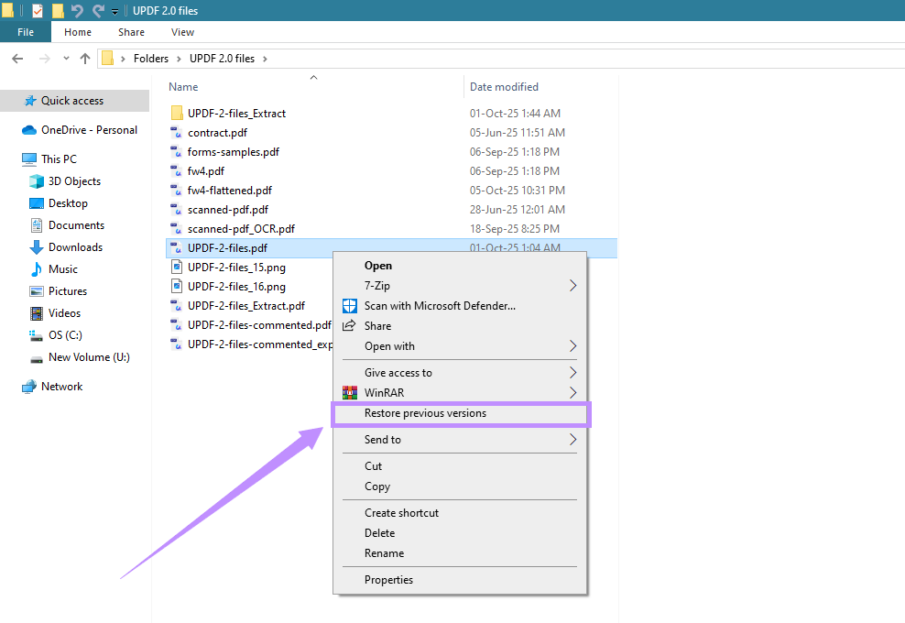Open the Folders breadcrumb link
Screen dimensions: 905x623
(x=150, y=58)
